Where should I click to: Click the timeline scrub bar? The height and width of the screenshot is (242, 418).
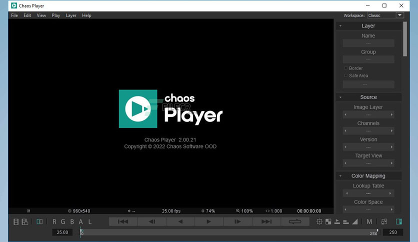click(229, 232)
